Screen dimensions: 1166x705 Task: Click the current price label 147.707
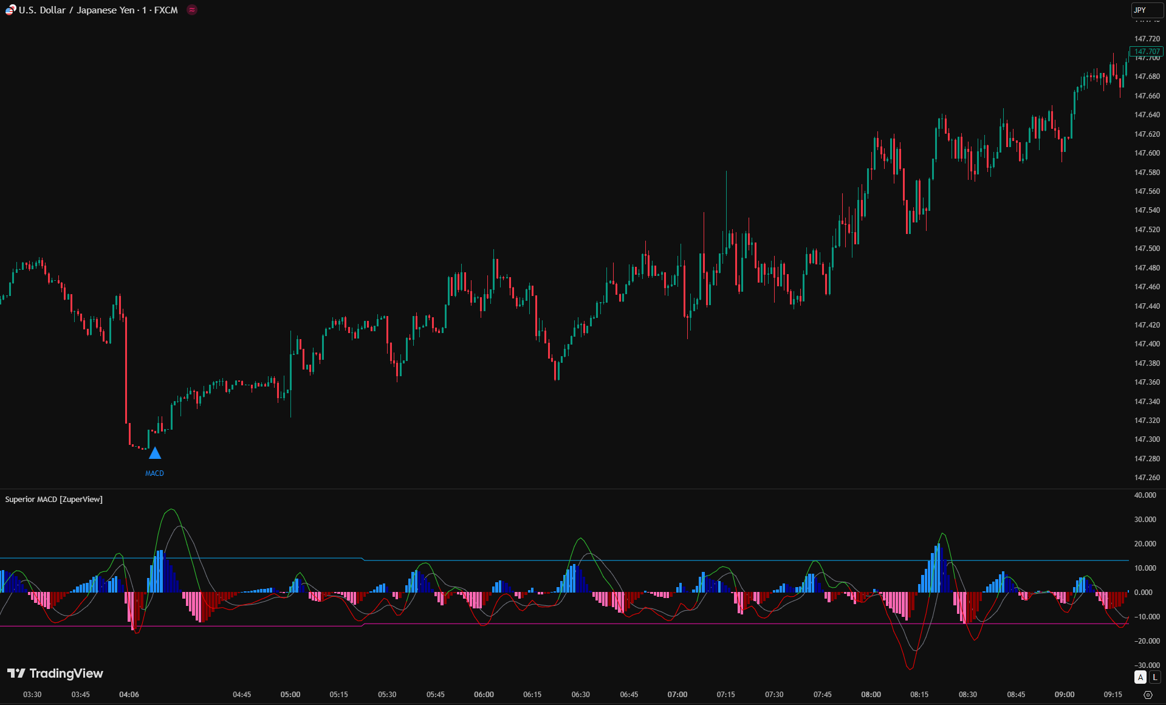pyautogui.click(x=1147, y=52)
